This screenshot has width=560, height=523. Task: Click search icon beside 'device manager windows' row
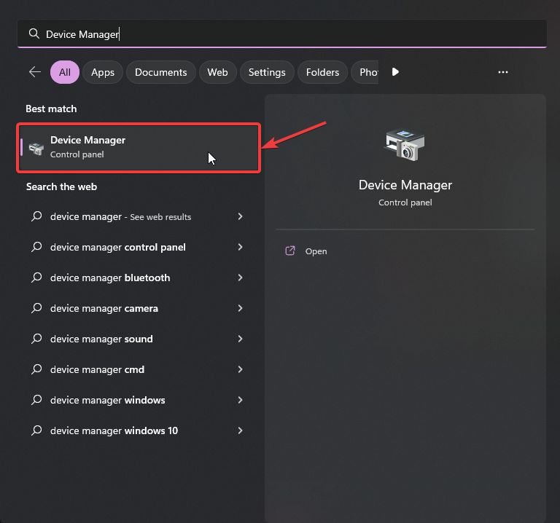coord(36,401)
